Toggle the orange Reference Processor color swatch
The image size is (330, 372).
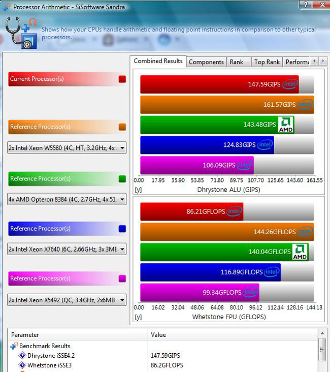tap(122, 127)
